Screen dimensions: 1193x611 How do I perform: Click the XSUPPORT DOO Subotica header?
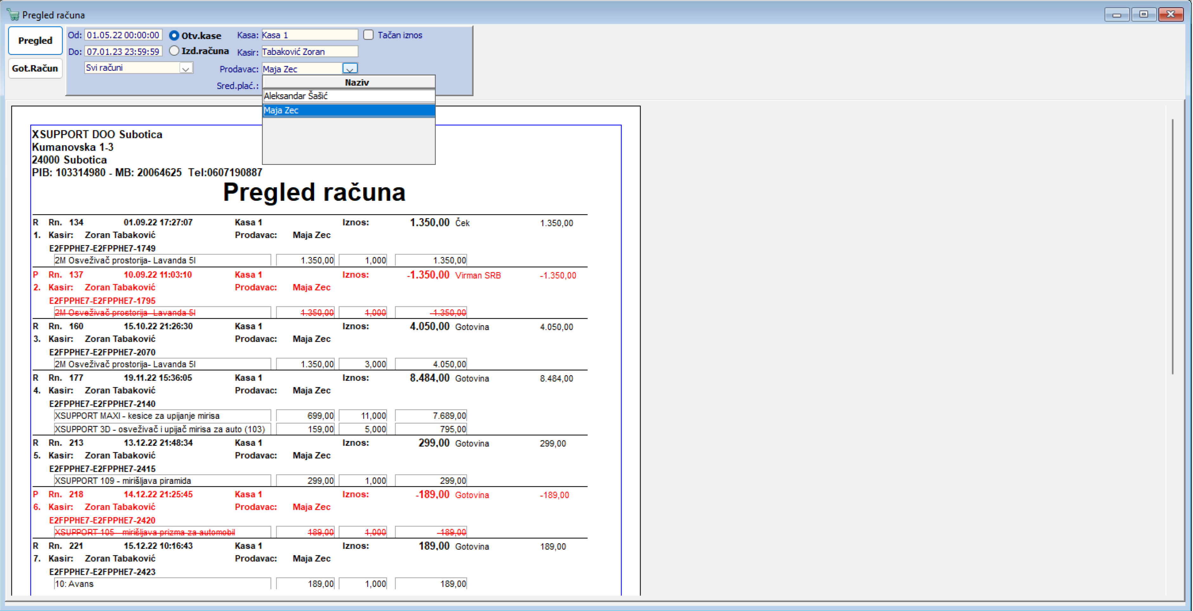[x=97, y=134]
